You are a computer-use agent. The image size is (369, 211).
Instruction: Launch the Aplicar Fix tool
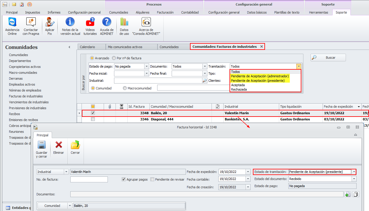click(x=50, y=22)
